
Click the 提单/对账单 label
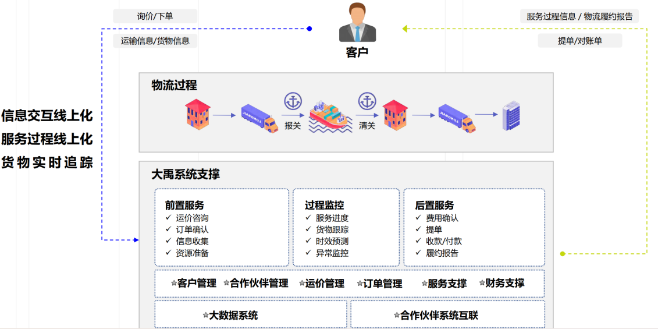click(x=579, y=41)
